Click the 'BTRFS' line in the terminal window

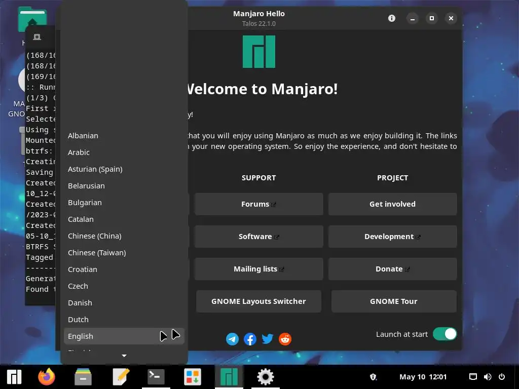(x=41, y=247)
